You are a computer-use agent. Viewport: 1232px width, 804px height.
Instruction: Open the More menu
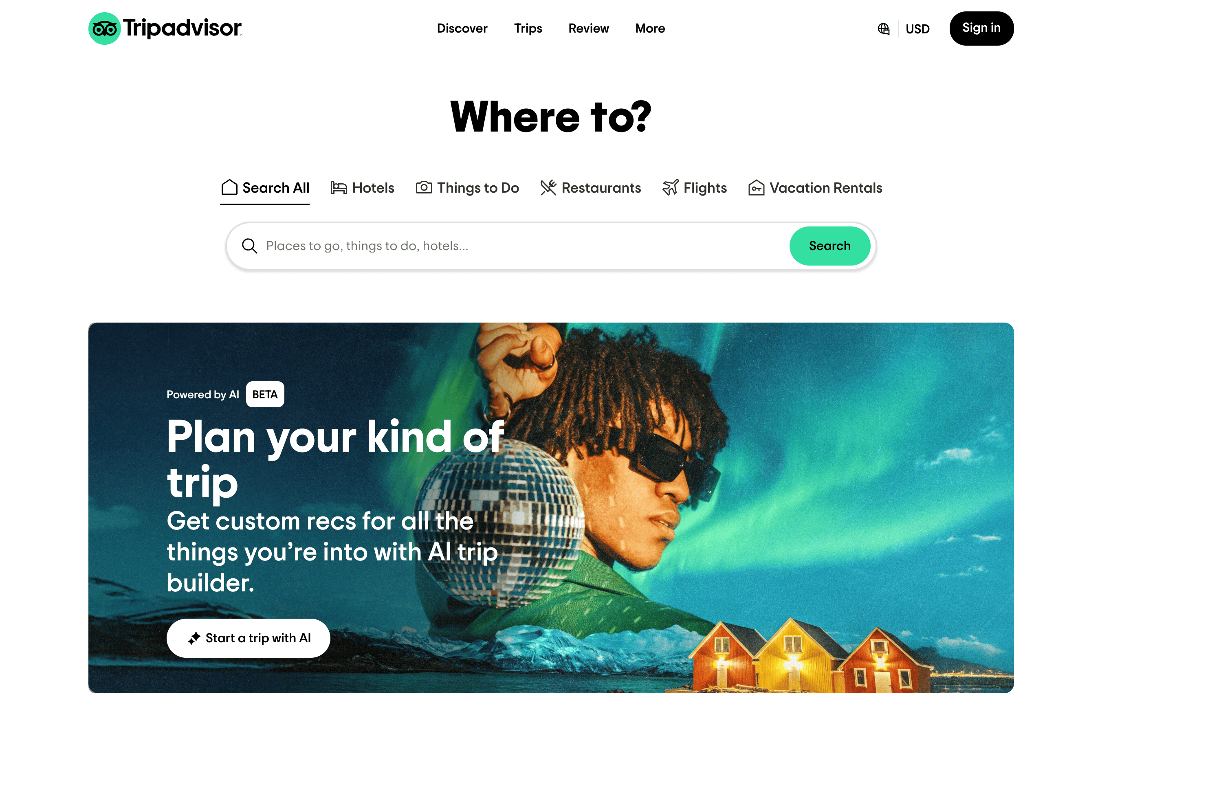coord(650,29)
